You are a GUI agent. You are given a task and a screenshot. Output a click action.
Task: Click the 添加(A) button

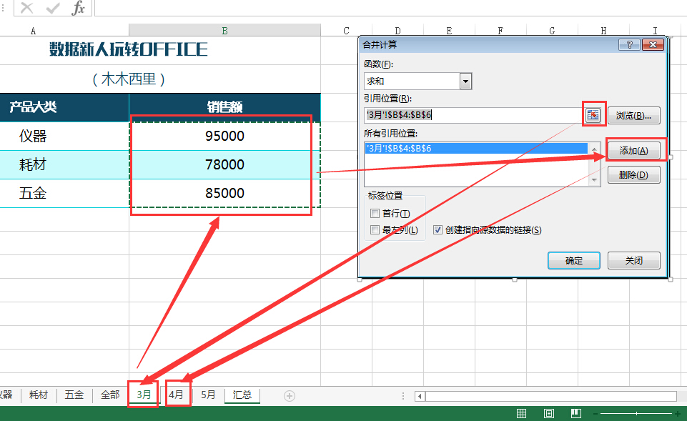pyautogui.click(x=633, y=151)
